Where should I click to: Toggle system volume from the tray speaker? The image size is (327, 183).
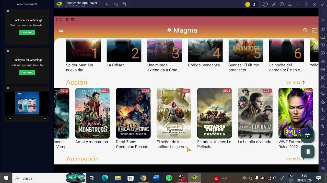(x=275, y=178)
